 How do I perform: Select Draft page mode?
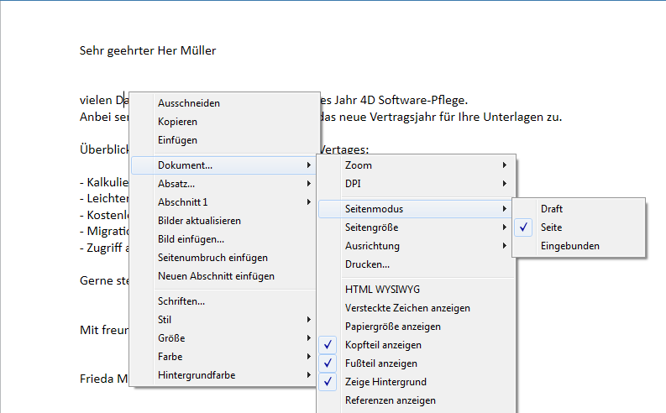(552, 209)
